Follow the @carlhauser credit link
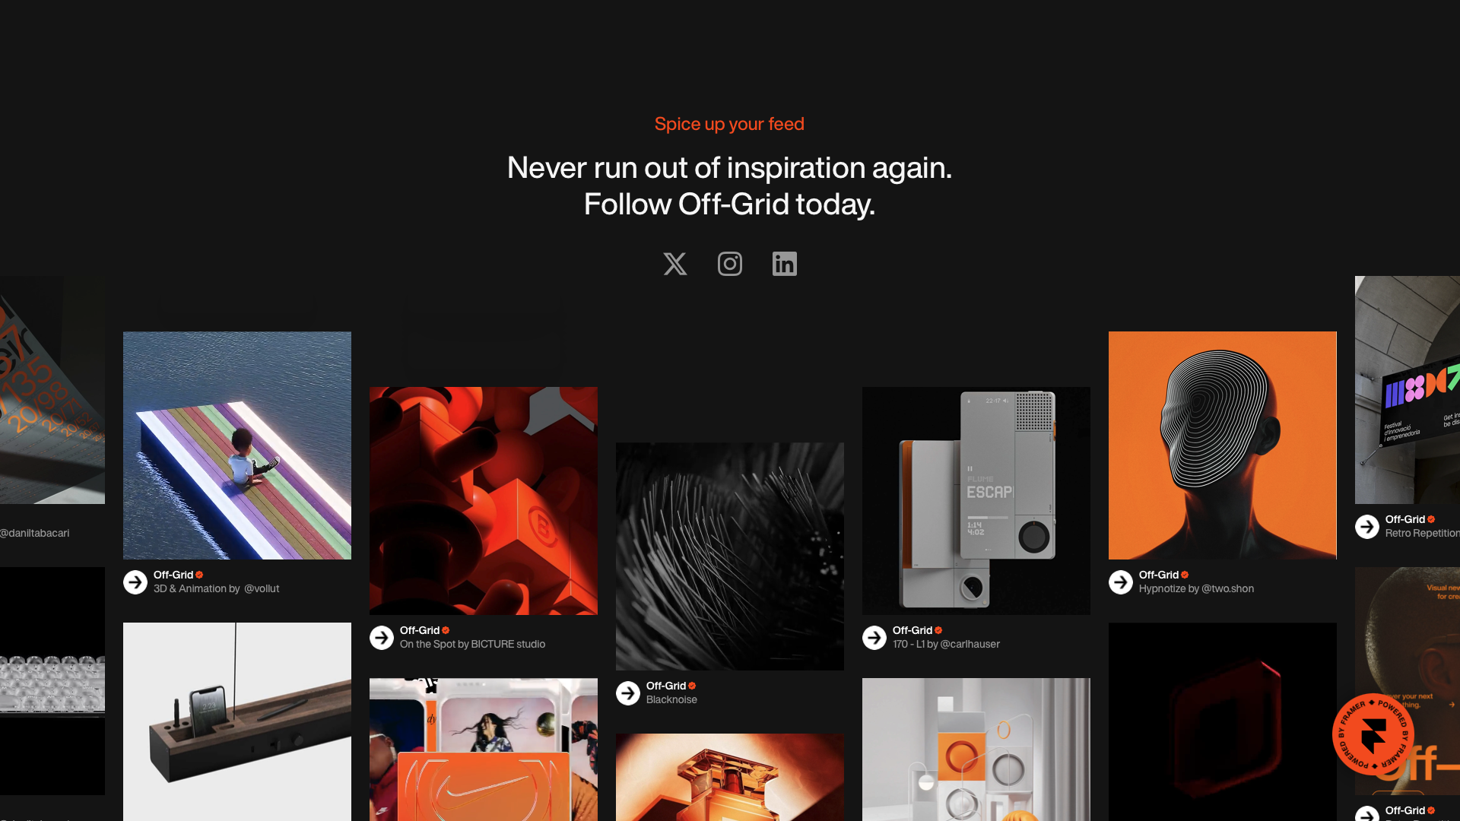The width and height of the screenshot is (1460, 821). (970, 644)
